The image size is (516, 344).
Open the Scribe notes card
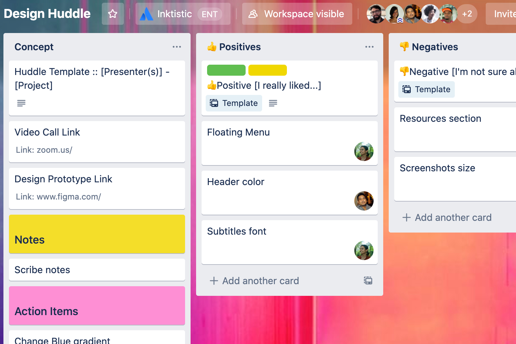coord(97,270)
